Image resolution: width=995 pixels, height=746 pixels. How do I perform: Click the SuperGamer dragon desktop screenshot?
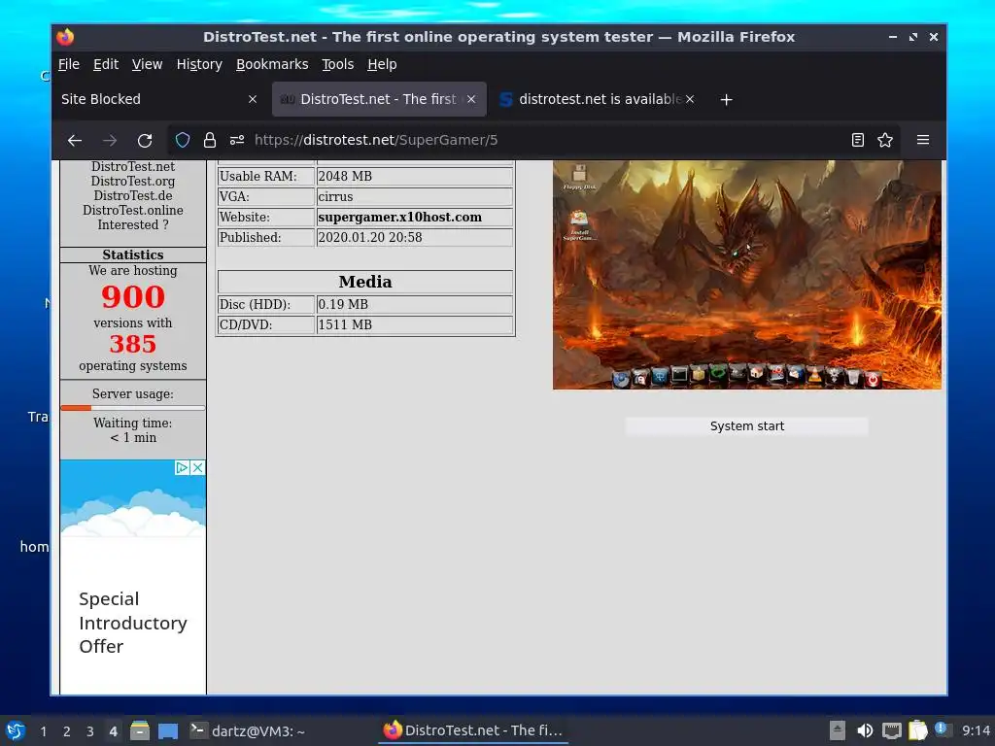747,275
